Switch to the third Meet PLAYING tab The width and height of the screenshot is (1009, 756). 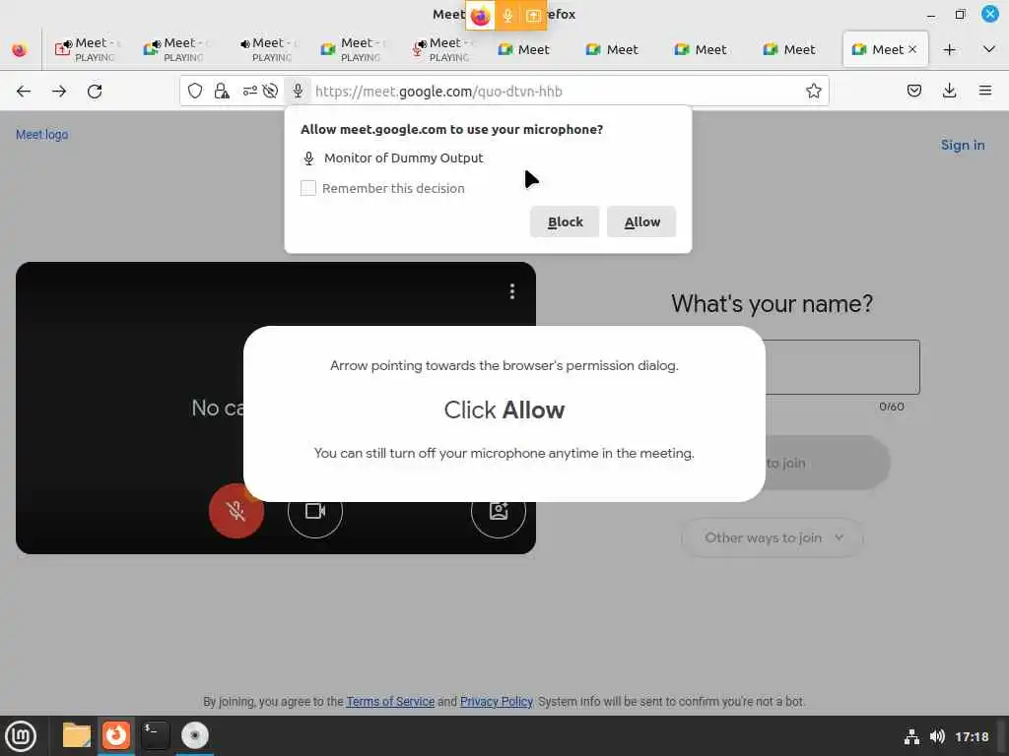(x=264, y=49)
